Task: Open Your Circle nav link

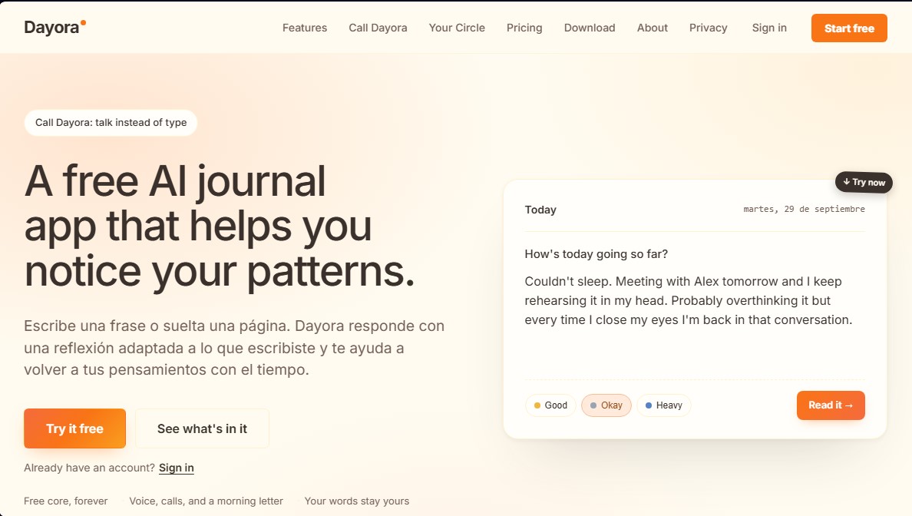Action: [457, 28]
